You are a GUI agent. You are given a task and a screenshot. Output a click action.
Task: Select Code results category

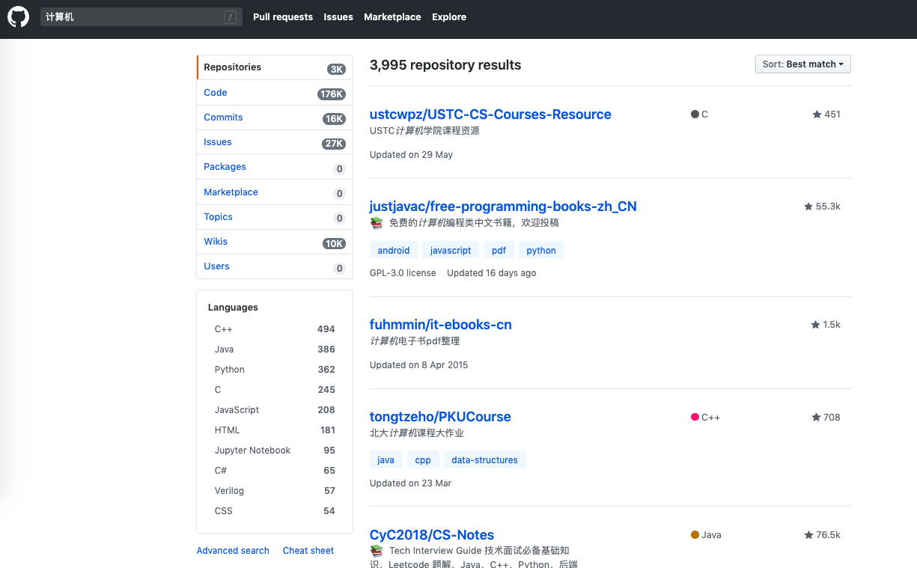pos(275,93)
